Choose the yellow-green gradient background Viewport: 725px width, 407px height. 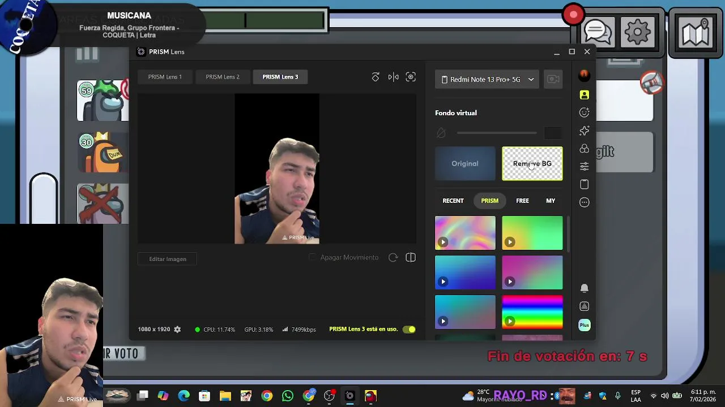[532, 233]
